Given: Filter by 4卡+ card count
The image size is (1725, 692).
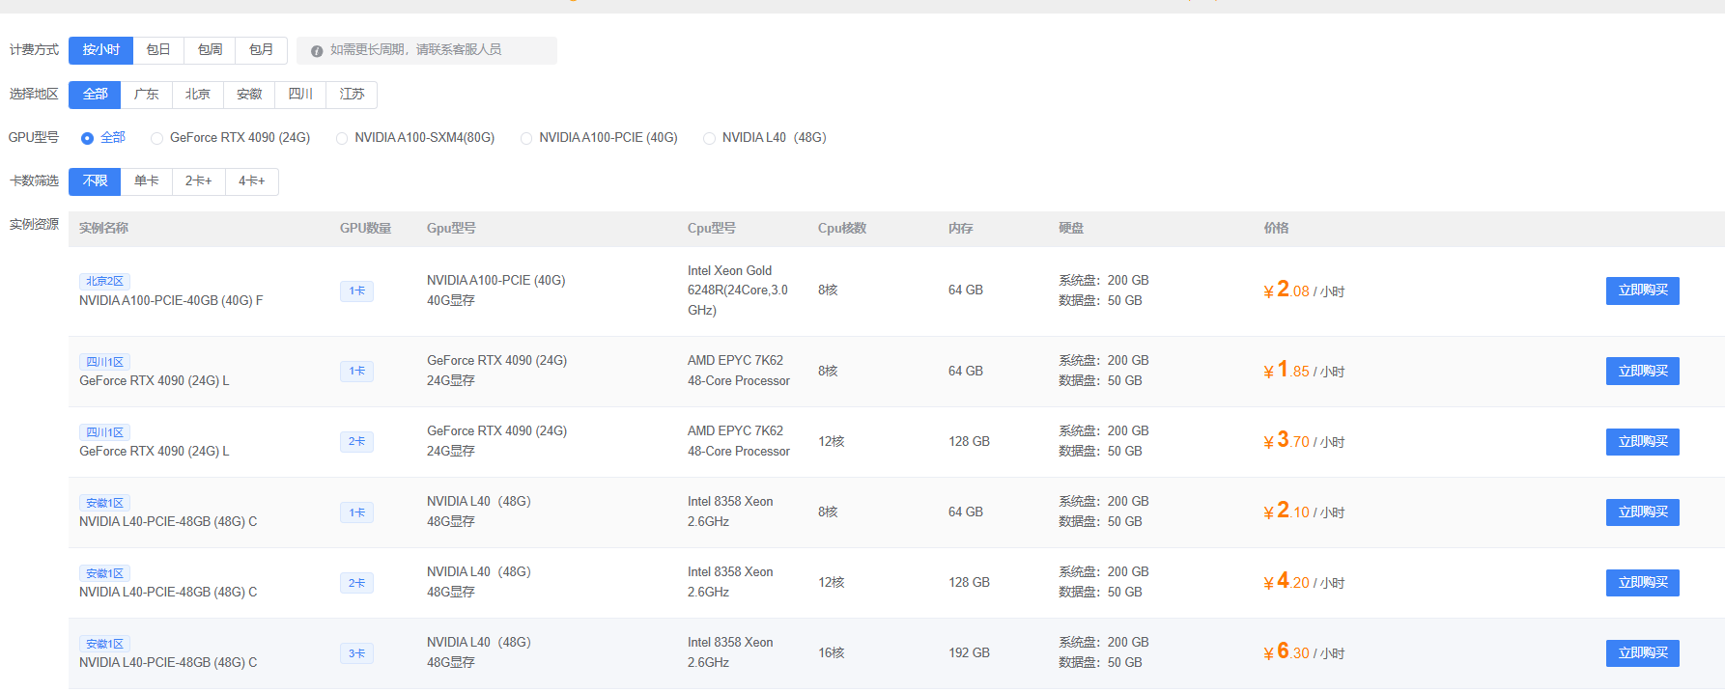Looking at the screenshot, I should click(x=251, y=181).
